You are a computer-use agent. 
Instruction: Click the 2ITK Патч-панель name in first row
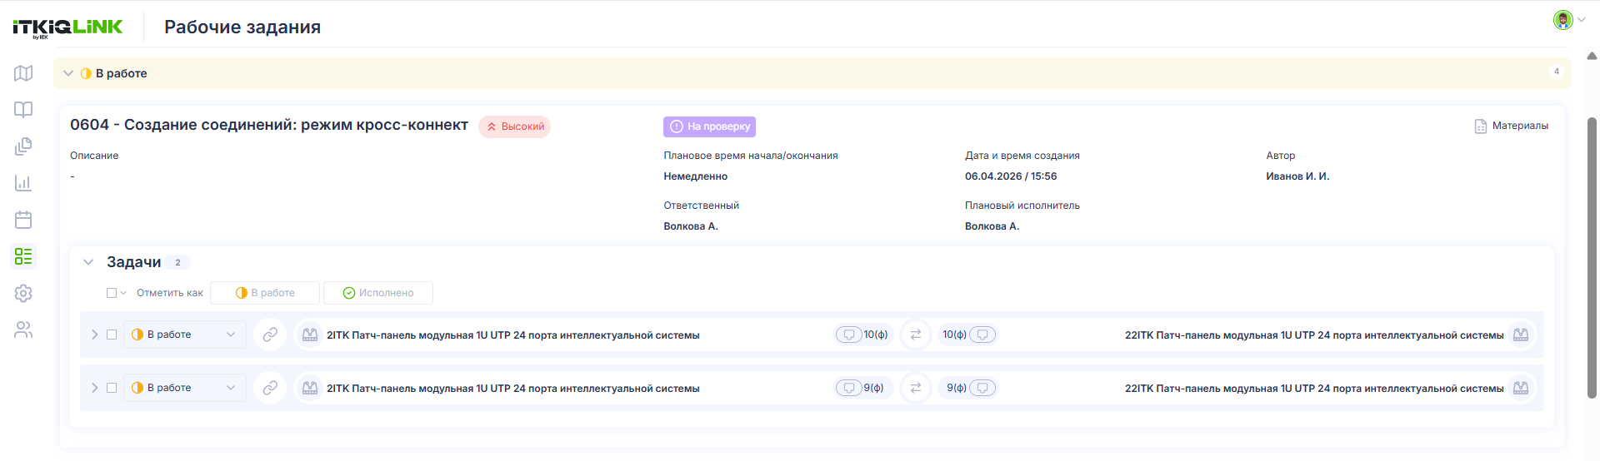[512, 335]
